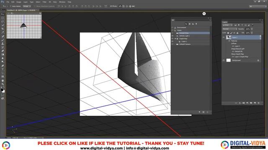Open the Layer menu
268x150 pixels.
[26, 2]
